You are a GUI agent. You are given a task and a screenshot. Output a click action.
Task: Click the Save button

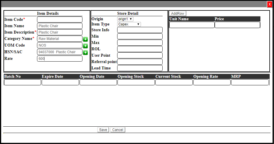click(x=103, y=130)
